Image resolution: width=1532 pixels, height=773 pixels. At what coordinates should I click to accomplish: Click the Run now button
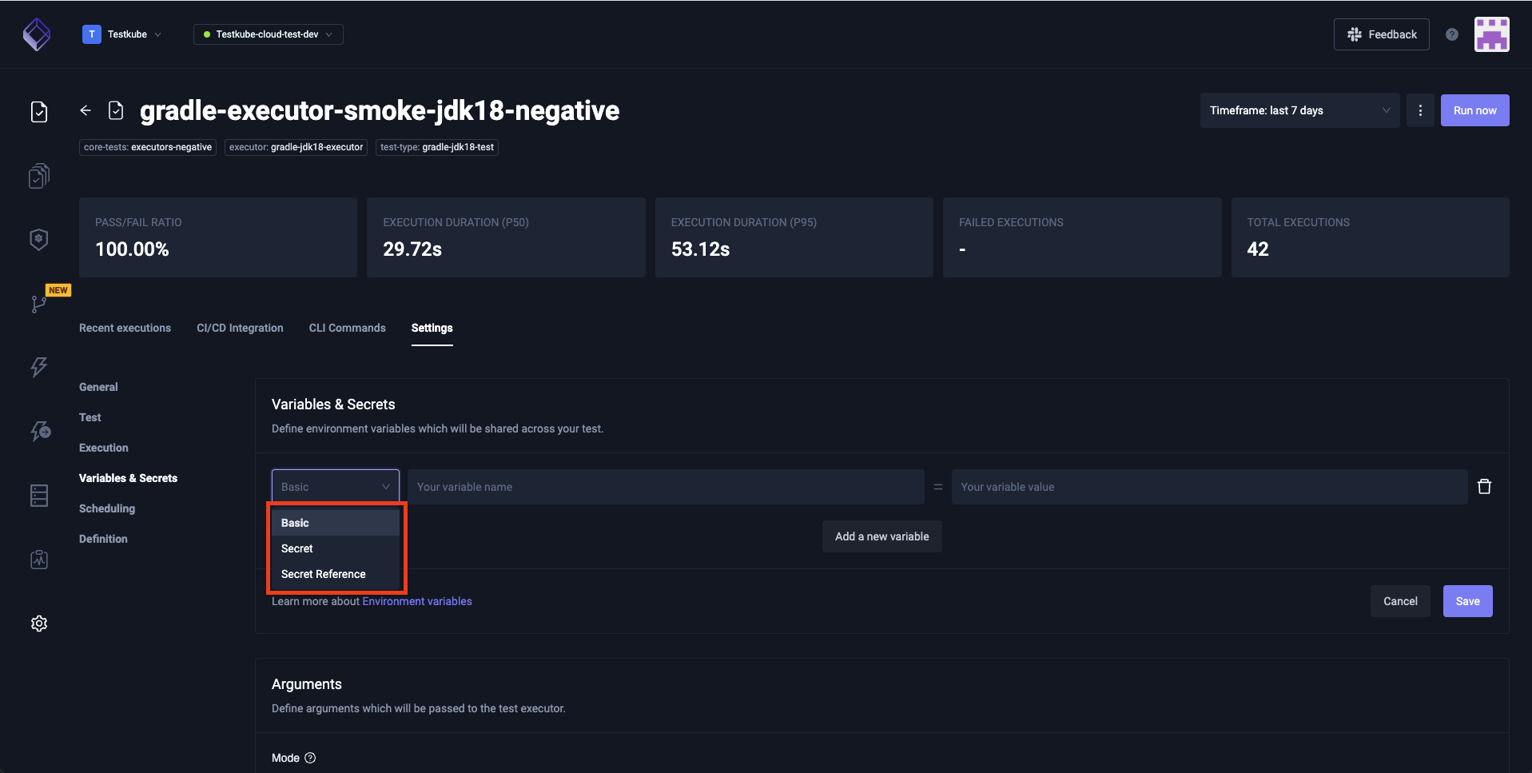[1474, 110]
